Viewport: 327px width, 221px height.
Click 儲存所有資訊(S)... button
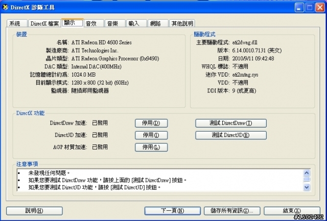click(x=232, y=211)
